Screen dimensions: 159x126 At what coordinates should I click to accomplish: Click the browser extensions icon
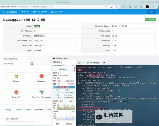123,7
